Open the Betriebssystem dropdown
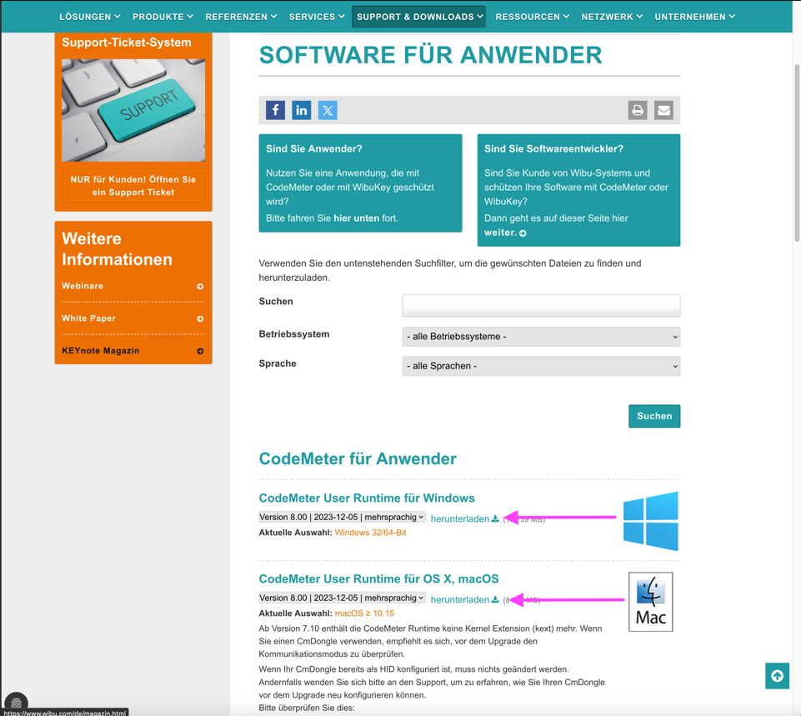This screenshot has height=716, width=801. click(541, 337)
